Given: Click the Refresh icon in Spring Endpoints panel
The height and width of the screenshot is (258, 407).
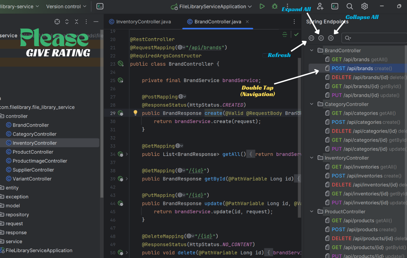Looking at the screenshot, I should [311, 38].
